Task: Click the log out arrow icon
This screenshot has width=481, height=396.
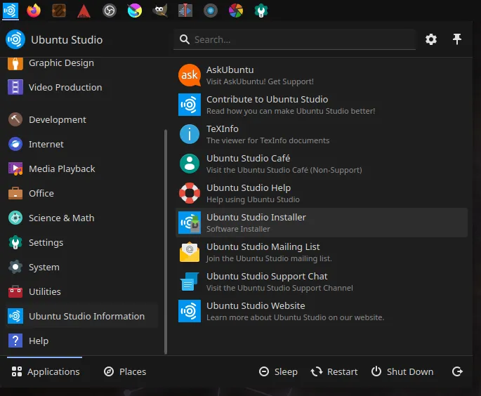Action: tap(458, 371)
